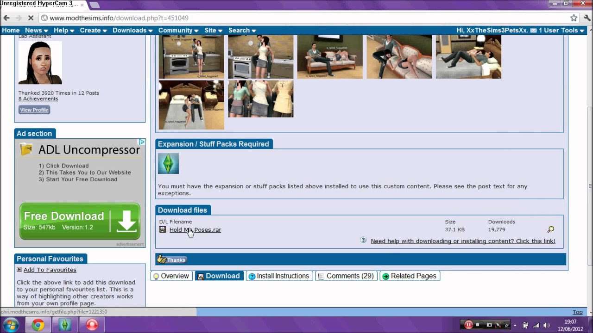
Task: Switch to the Overview tab
Action: (171, 276)
